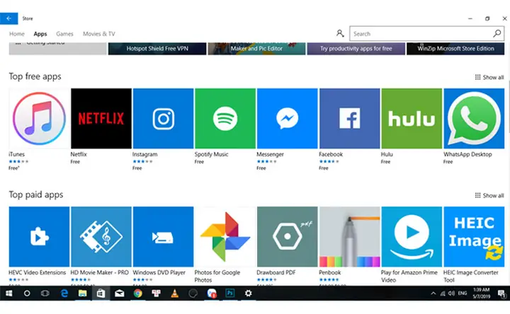Switch to the Home tab
This screenshot has width=510, height=314.
click(x=17, y=34)
